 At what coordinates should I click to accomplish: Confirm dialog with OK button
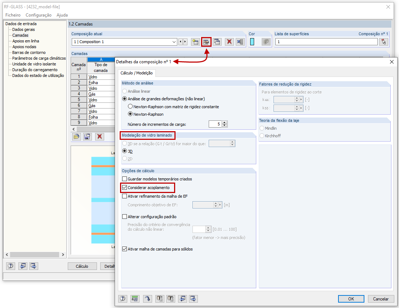351,299
